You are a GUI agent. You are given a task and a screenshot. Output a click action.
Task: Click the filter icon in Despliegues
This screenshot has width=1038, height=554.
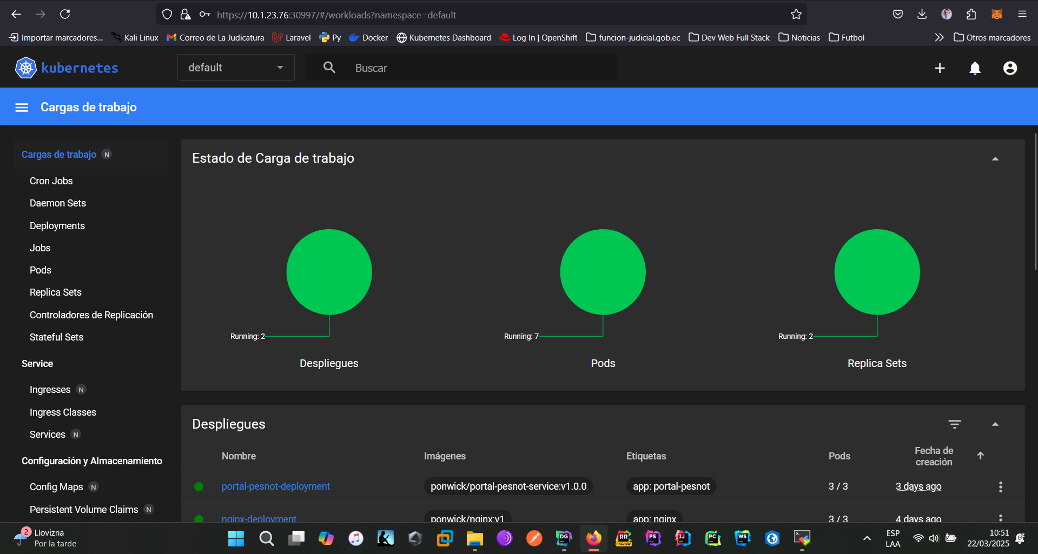pyautogui.click(x=955, y=424)
